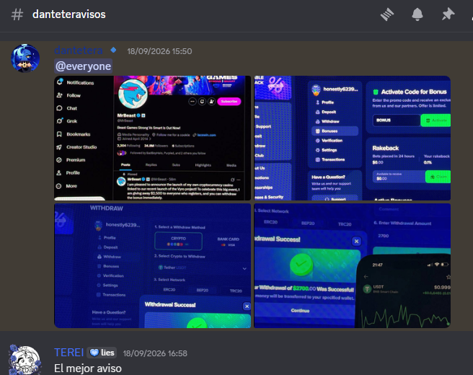Screen dimensions: 473x375
Task: Click the 'lies' server tag badge
Action: 102,353
